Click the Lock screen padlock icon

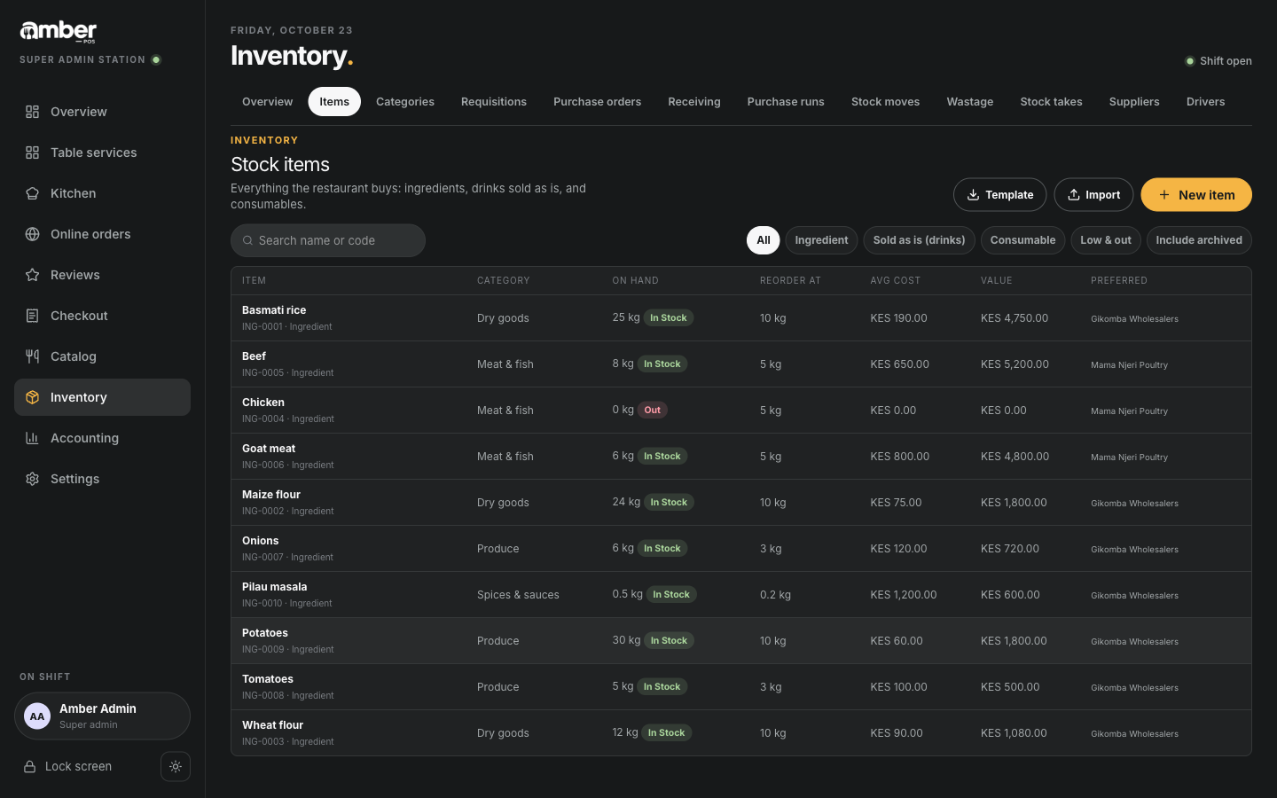(x=29, y=767)
